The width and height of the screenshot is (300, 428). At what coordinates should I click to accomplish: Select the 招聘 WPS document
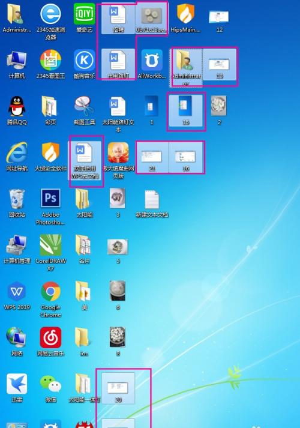[118, 18]
